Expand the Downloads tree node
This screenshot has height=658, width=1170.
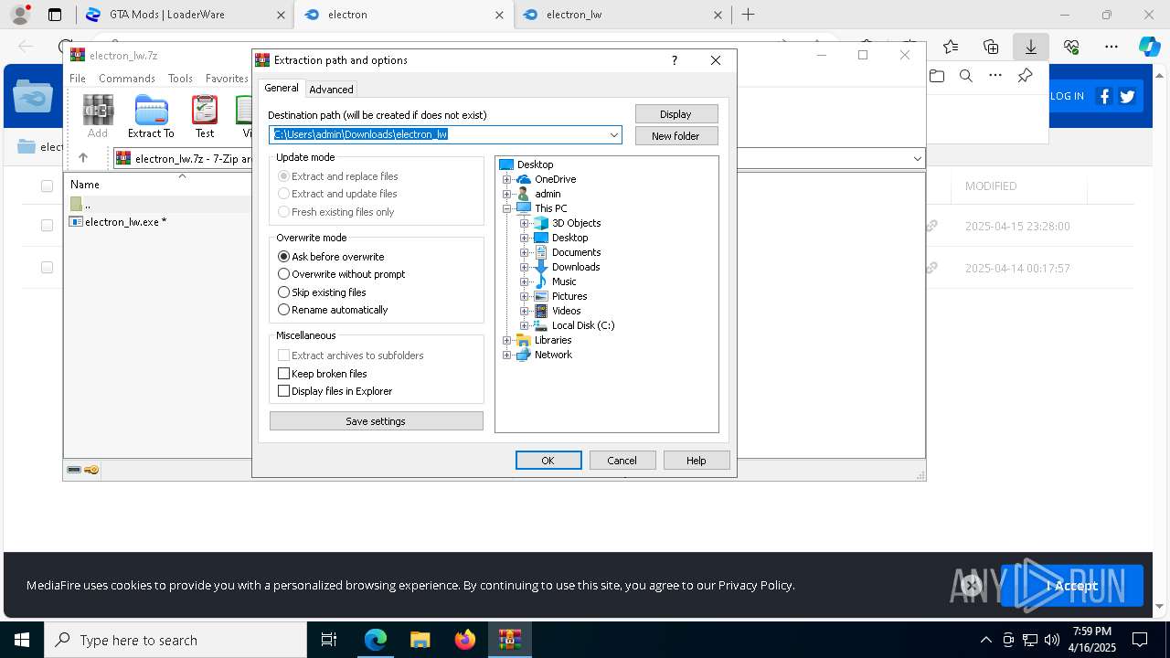coord(525,267)
